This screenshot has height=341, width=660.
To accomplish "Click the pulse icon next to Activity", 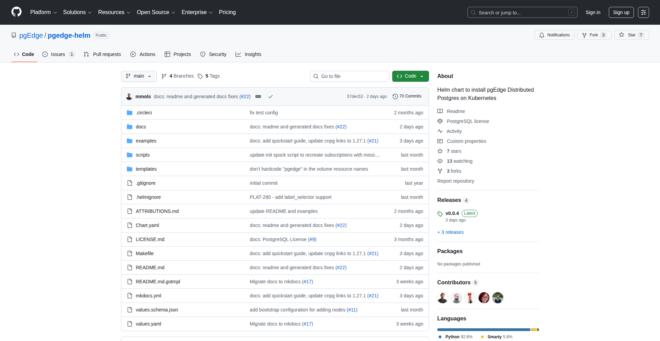I will (x=440, y=131).
